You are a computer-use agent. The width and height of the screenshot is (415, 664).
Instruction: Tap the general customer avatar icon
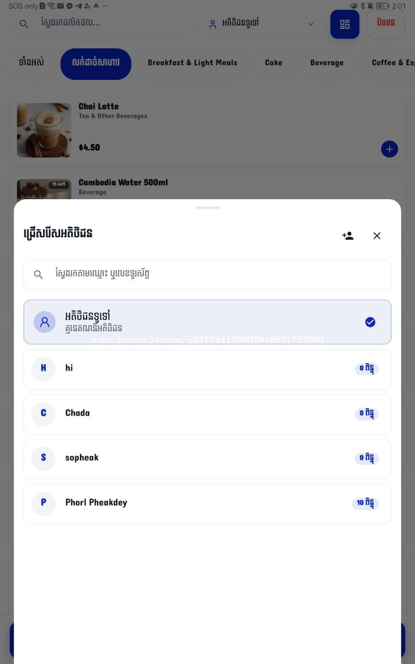click(x=45, y=322)
